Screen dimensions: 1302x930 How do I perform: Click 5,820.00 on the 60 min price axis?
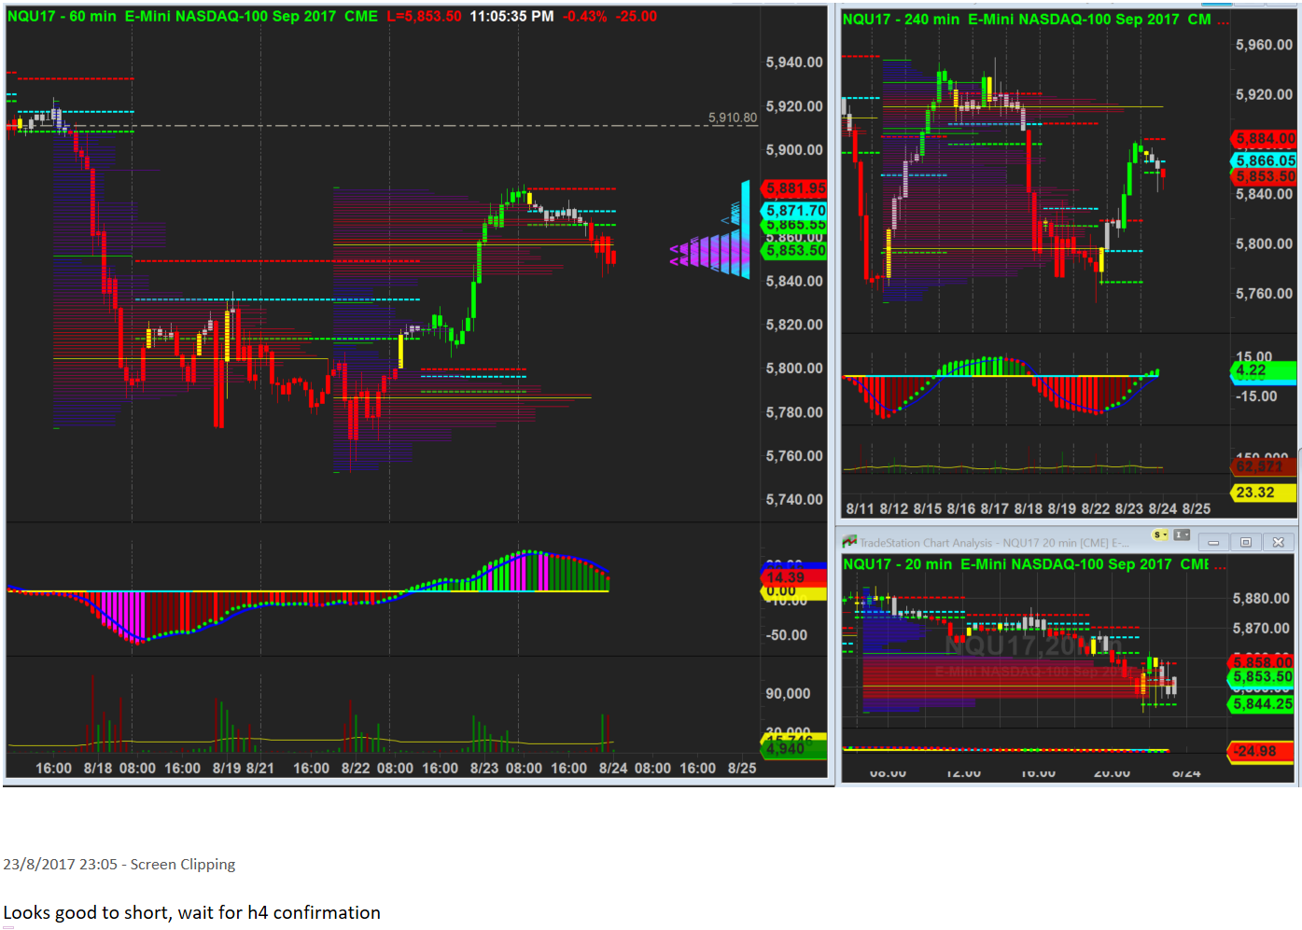point(794,325)
